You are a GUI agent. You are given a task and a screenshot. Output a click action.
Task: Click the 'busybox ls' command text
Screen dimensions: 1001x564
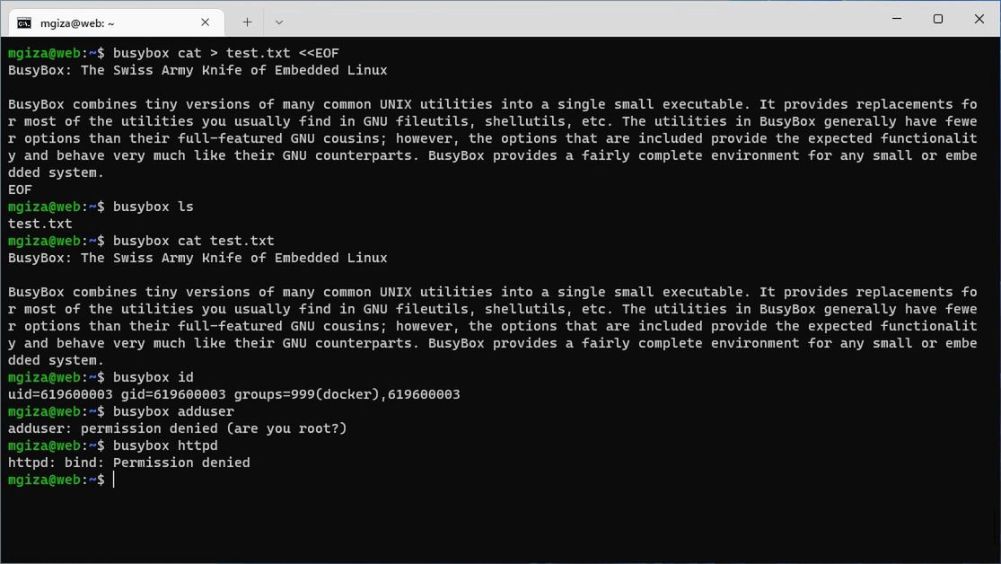153,207
